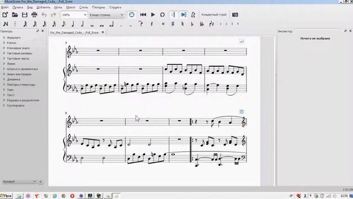Click the system break marker in the score
Screen dimensions: 353x199
[x=242, y=42]
